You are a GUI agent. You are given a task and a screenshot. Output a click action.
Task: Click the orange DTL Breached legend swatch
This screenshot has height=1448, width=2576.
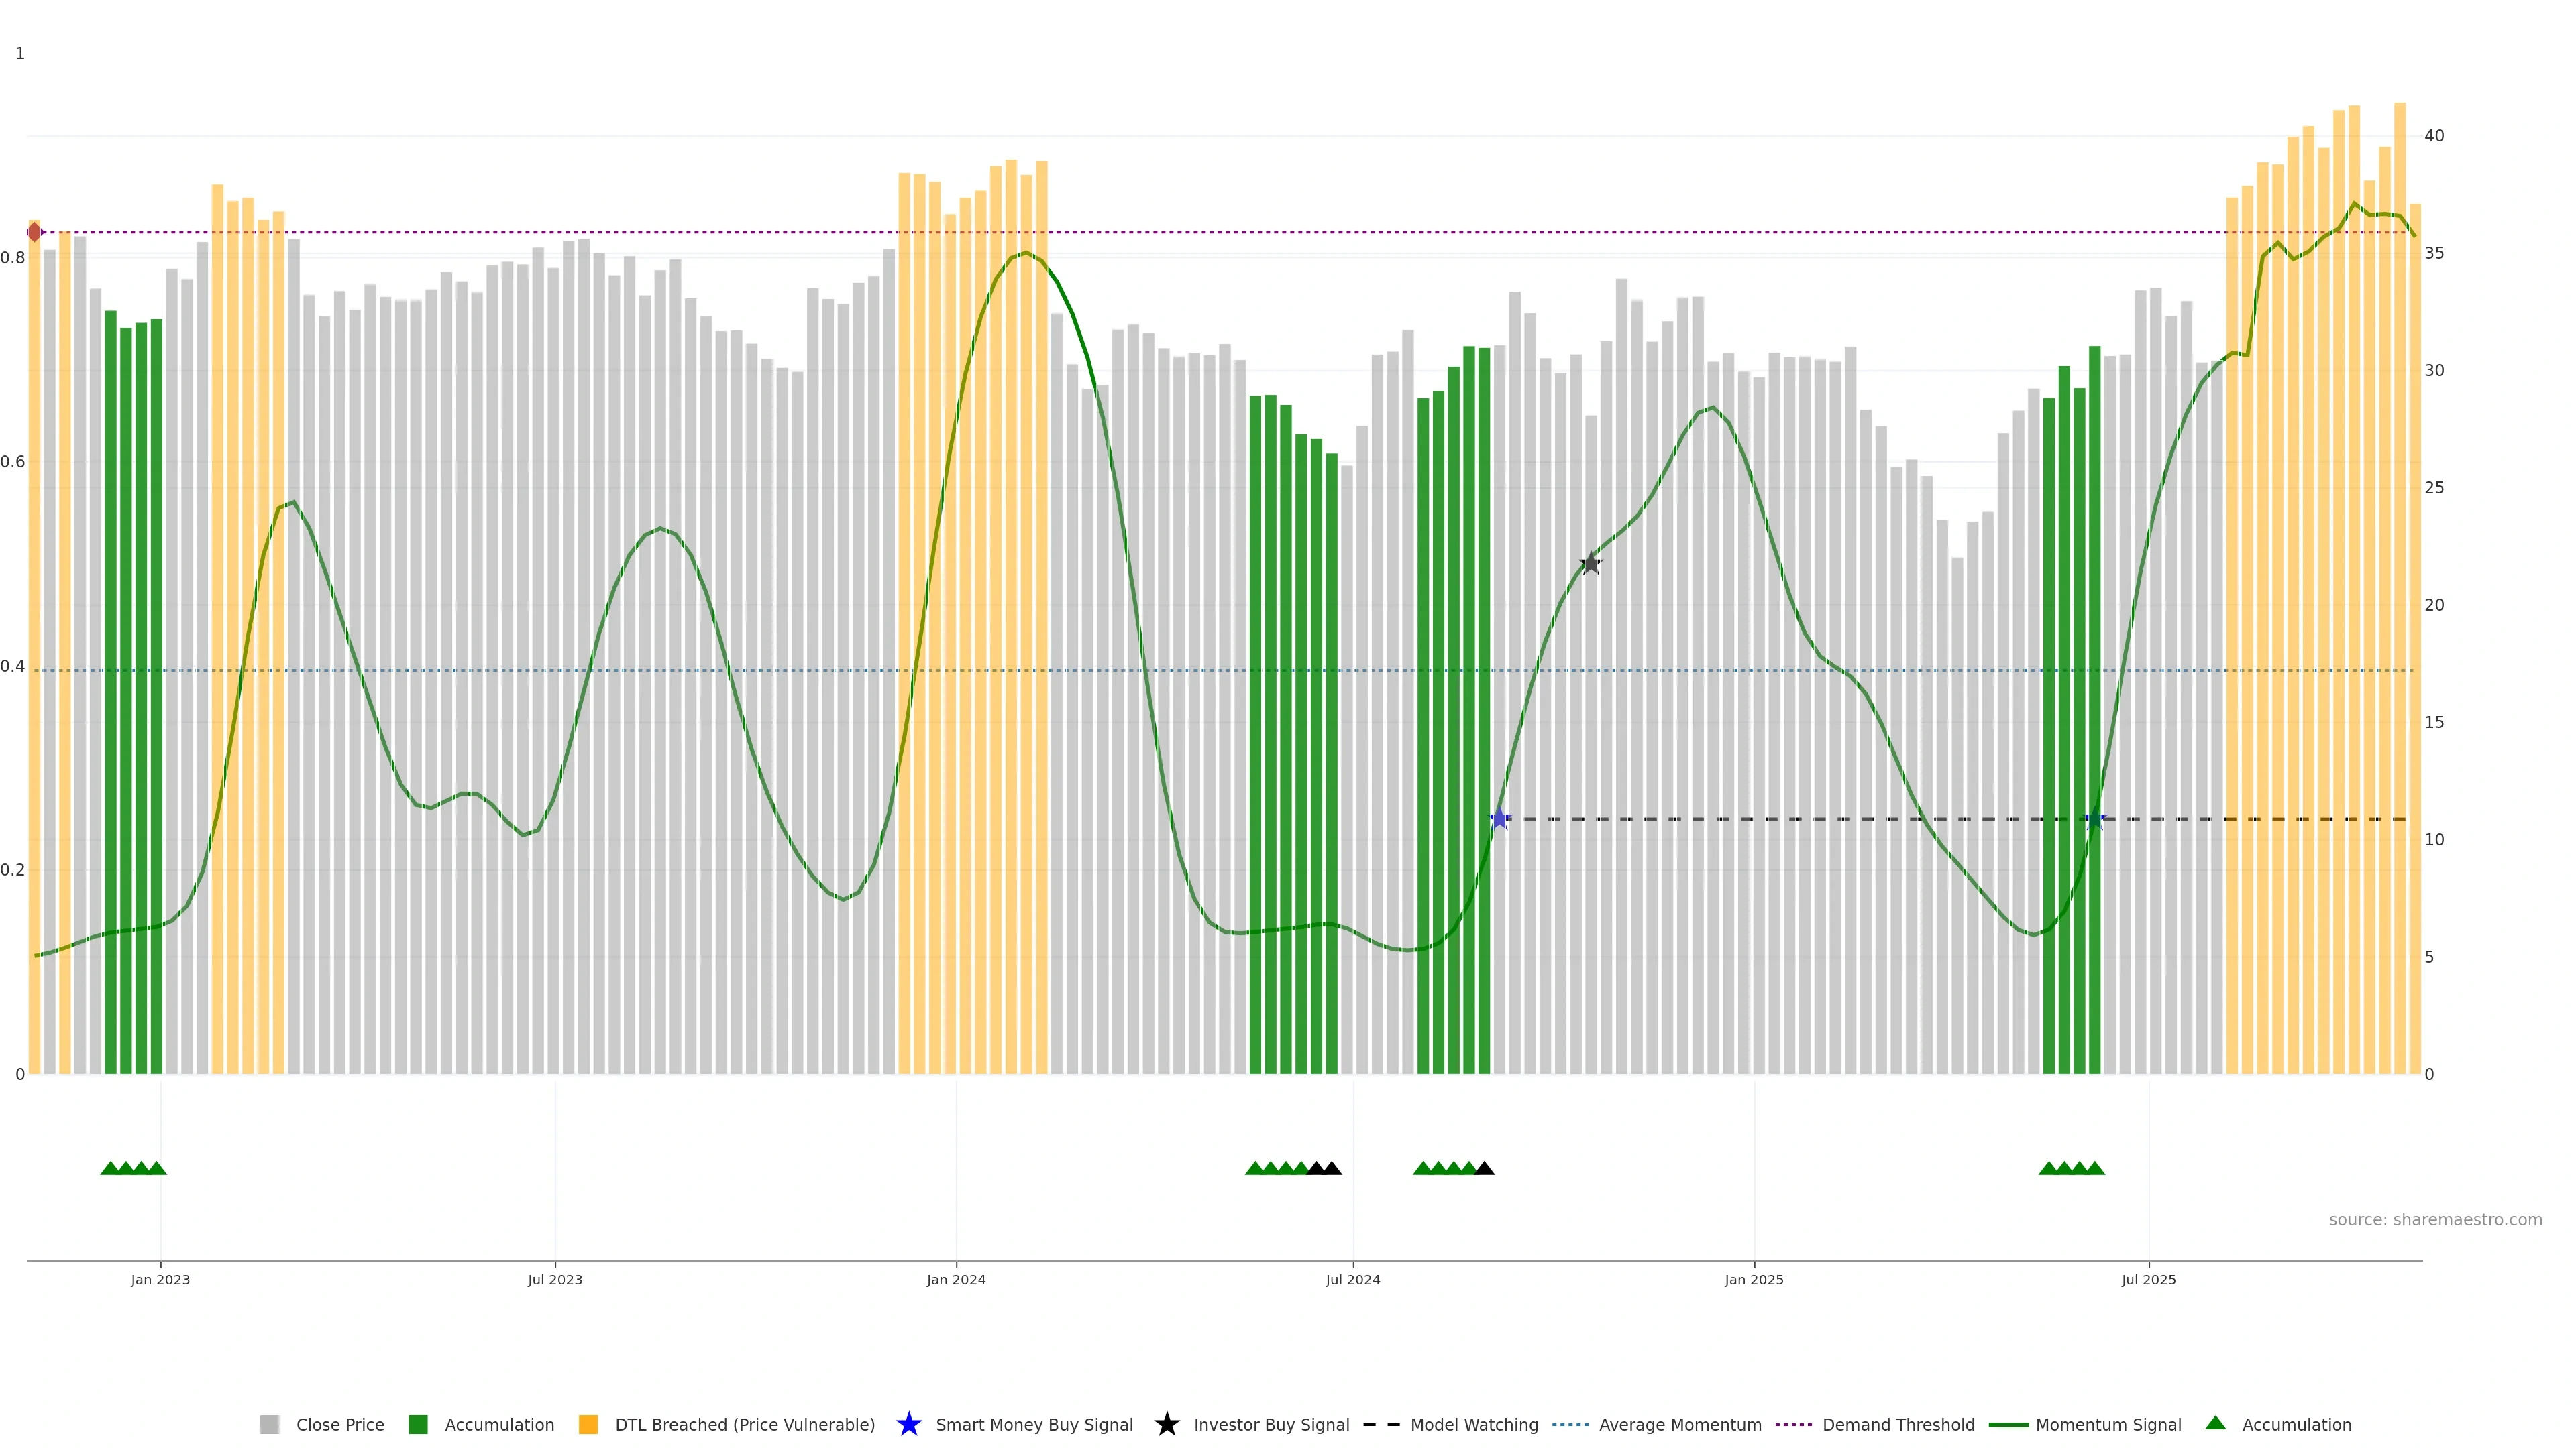tap(588, 1425)
